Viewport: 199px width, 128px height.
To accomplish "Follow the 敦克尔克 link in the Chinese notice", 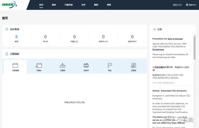I will 160,67.
